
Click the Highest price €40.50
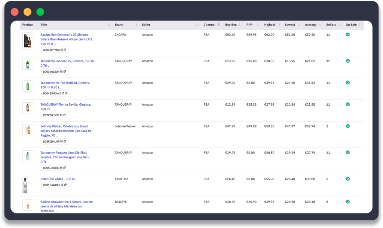(269, 153)
